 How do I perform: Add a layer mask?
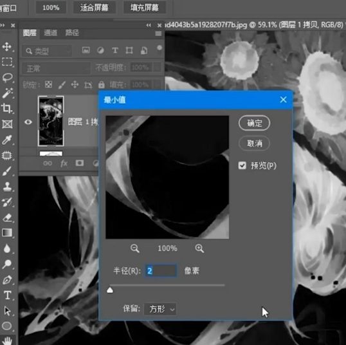[x=80, y=163]
